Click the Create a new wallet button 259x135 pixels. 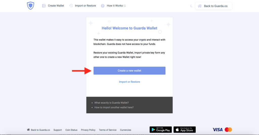click(129, 71)
